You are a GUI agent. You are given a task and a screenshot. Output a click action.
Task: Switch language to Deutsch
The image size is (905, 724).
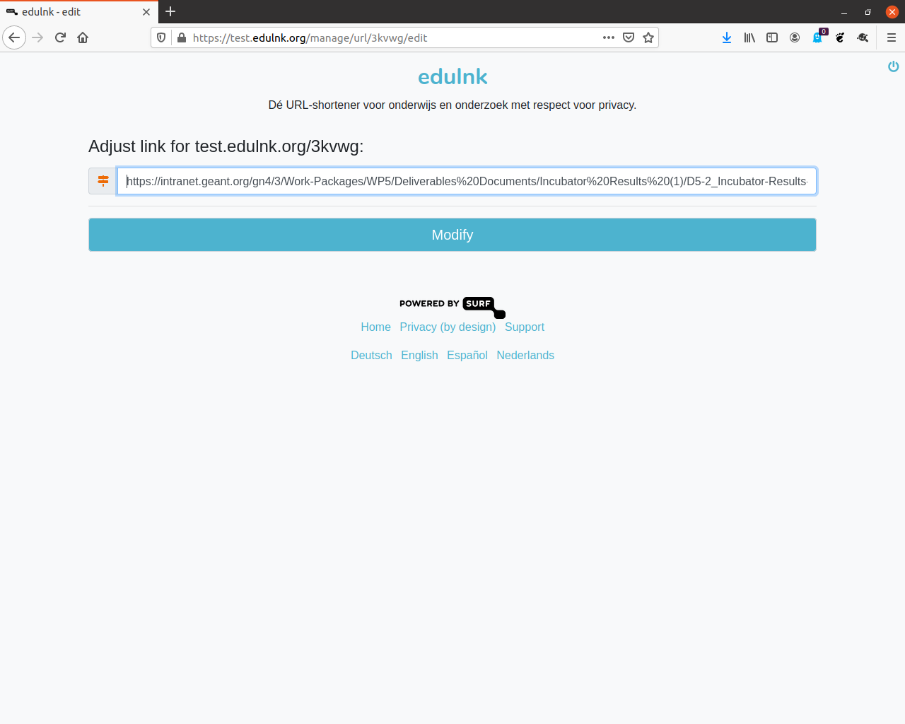pyautogui.click(x=371, y=355)
